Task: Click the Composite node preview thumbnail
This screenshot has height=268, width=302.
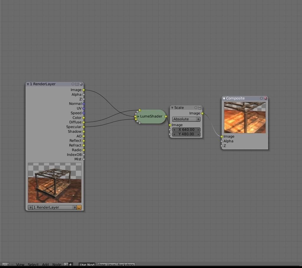Action: [245, 117]
